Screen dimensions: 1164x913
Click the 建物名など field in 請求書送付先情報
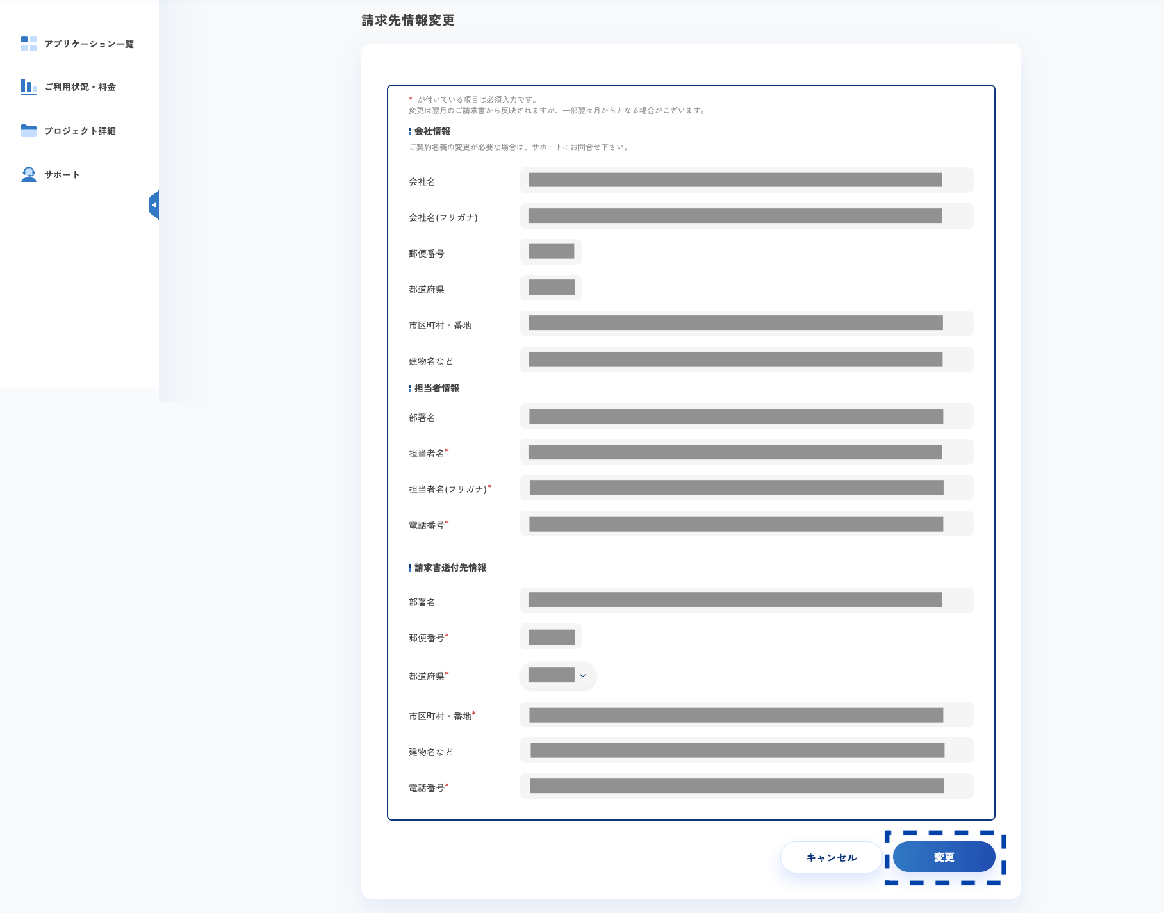tap(747, 750)
